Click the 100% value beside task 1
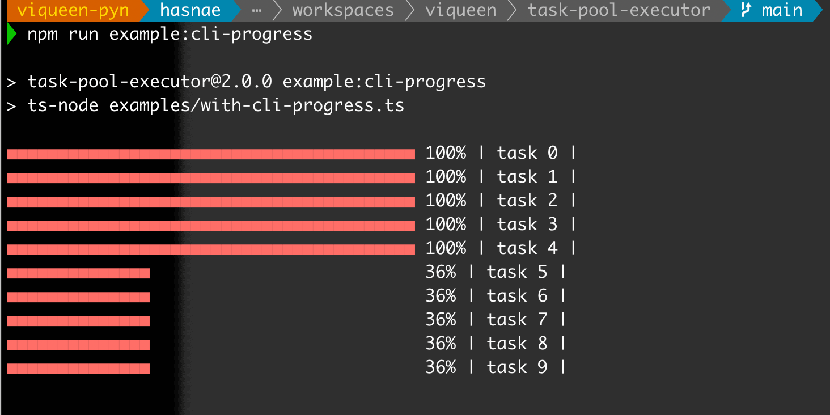 [446, 177]
